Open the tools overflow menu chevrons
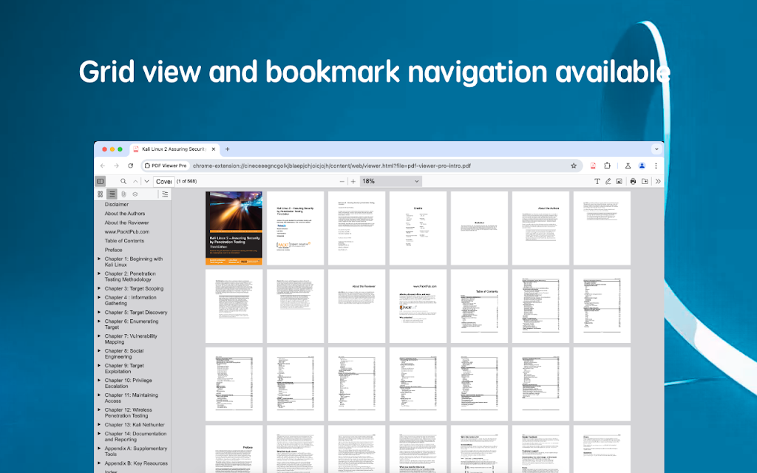757x473 pixels. click(658, 181)
